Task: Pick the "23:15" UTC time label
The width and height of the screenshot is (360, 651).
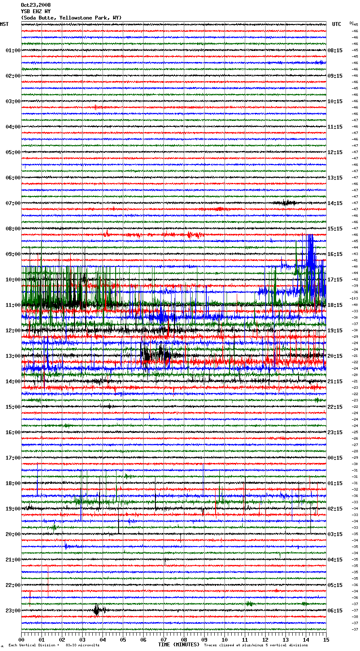Action: click(335, 432)
